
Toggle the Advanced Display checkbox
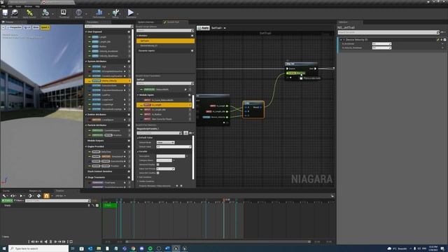[x=157, y=164]
